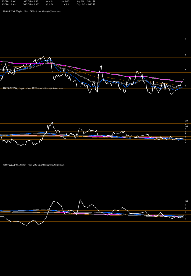The image size is (191, 276).
Task: Click the DAILY(250) Eagle View chart title
Action: click(32, 11)
